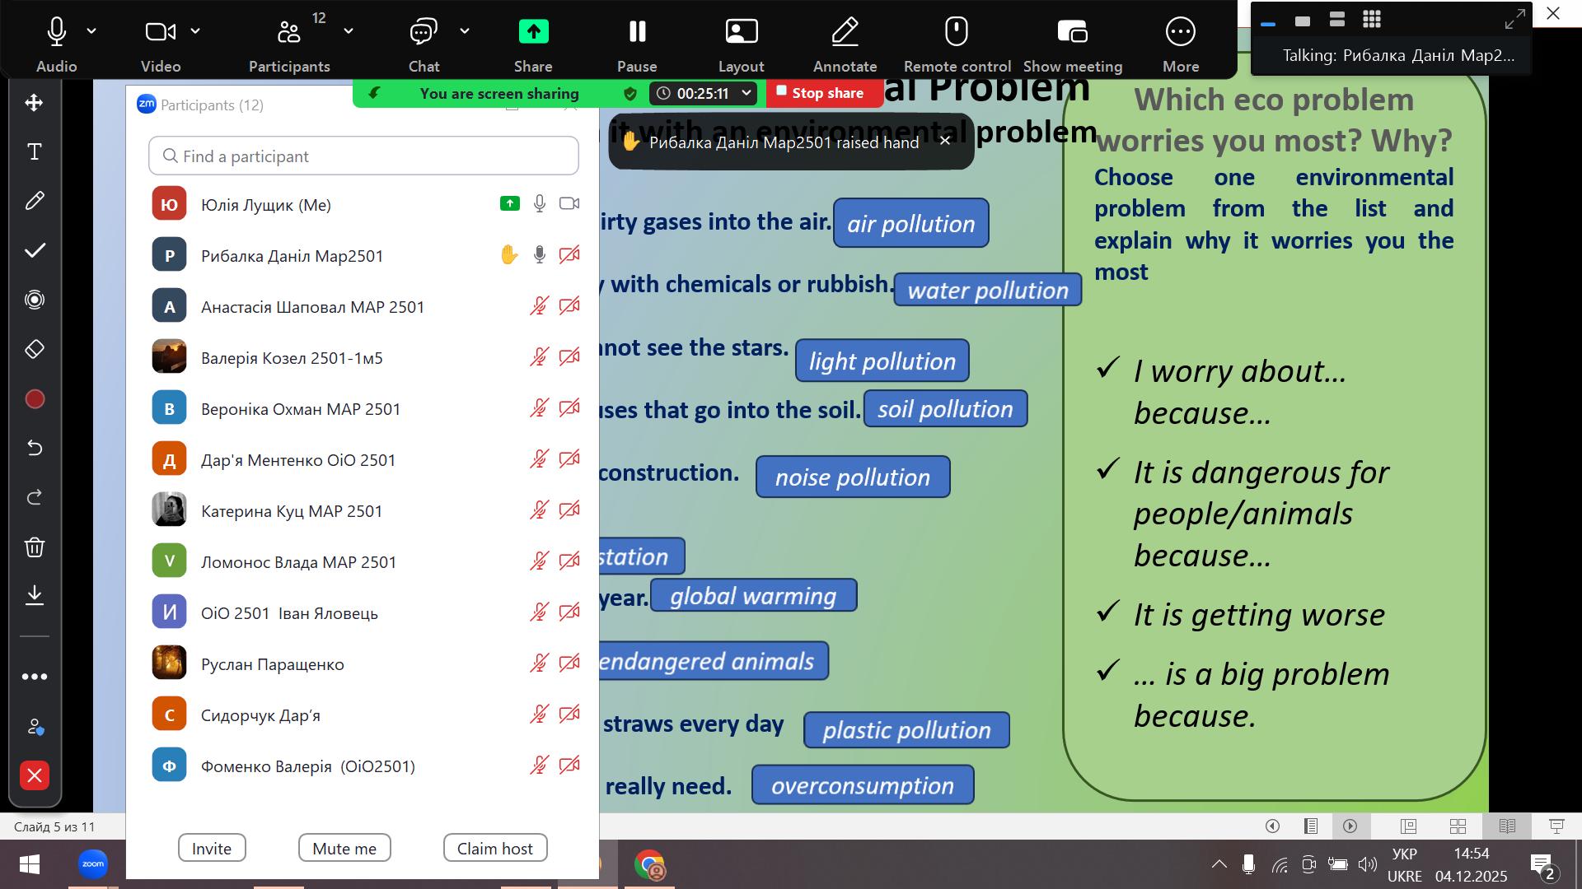Click the save annotations download icon

coord(35,595)
